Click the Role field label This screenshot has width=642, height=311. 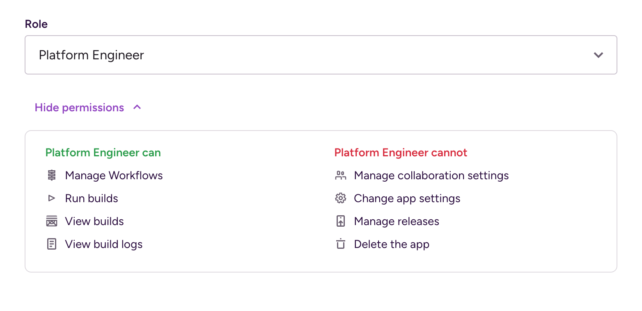(x=36, y=24)
